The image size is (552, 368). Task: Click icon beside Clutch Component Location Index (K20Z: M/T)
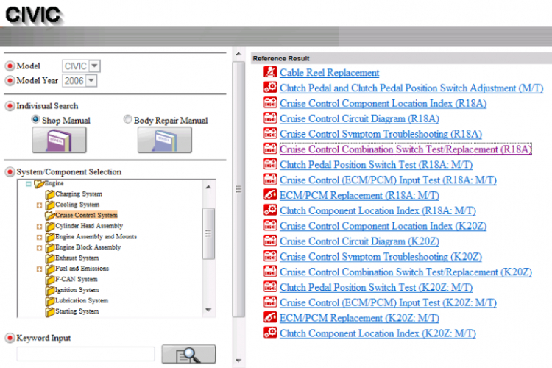(270, 333)
